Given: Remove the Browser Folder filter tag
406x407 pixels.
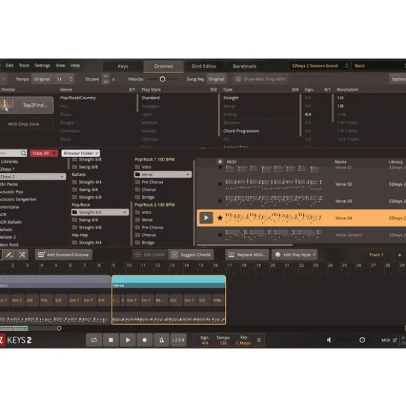Looking at the screenshot, I should pos(97,154).
